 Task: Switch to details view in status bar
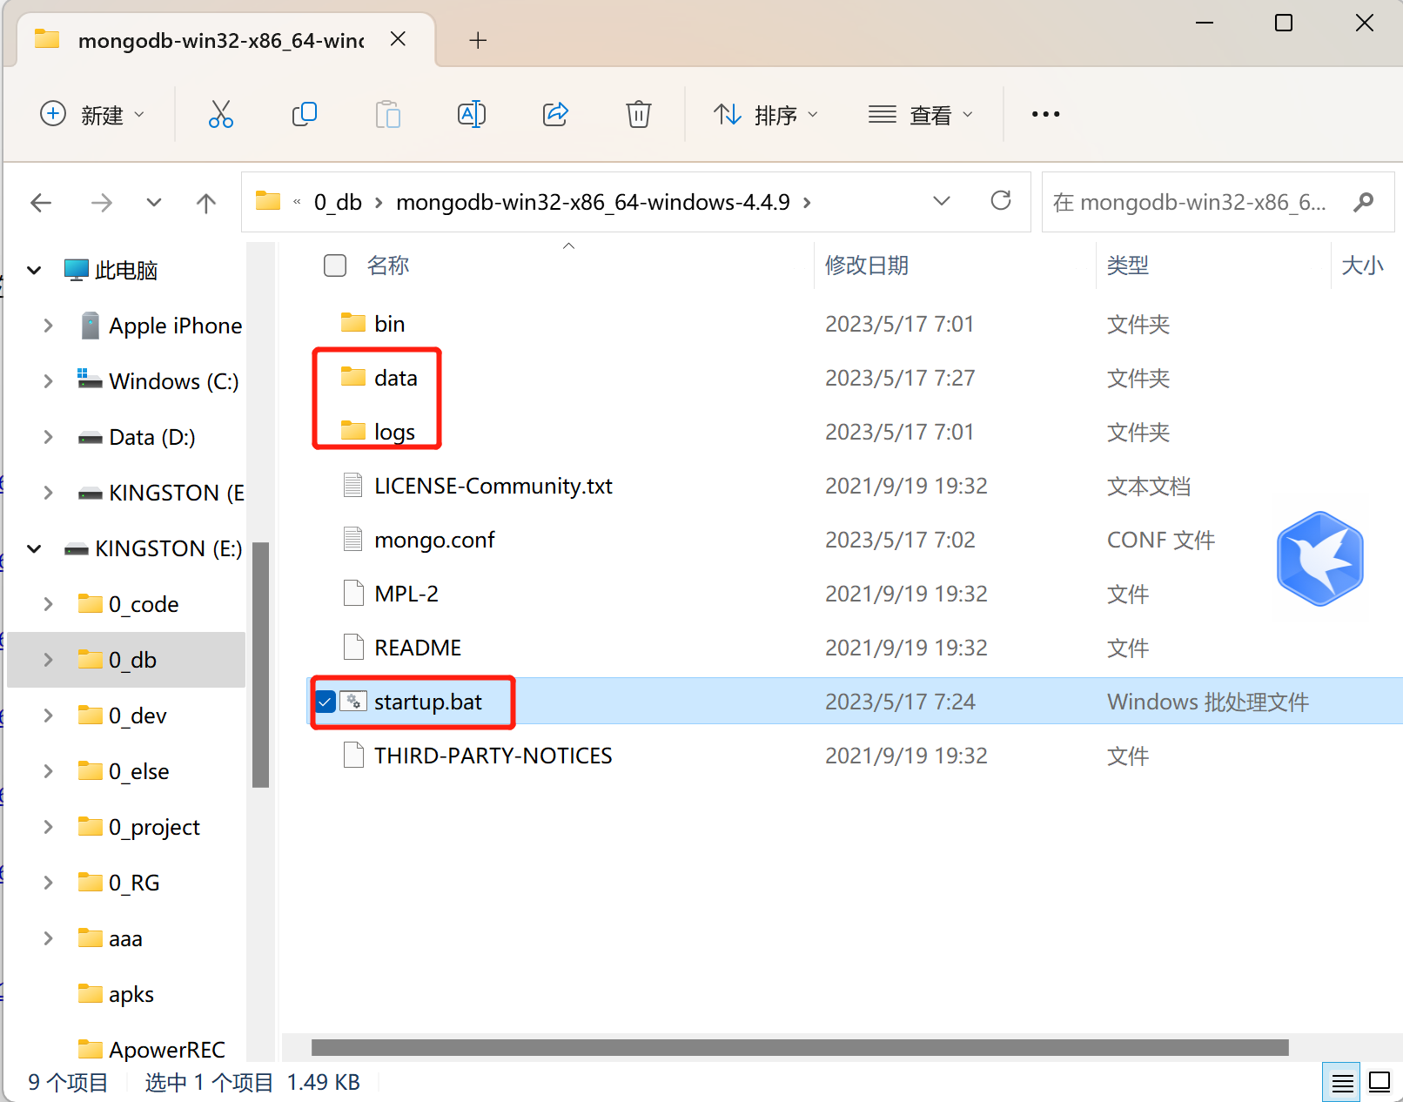(1343, 1083)
